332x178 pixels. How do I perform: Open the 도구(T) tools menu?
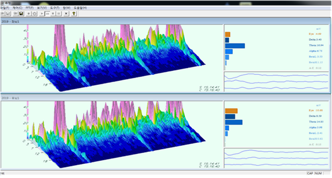[55, 8]
